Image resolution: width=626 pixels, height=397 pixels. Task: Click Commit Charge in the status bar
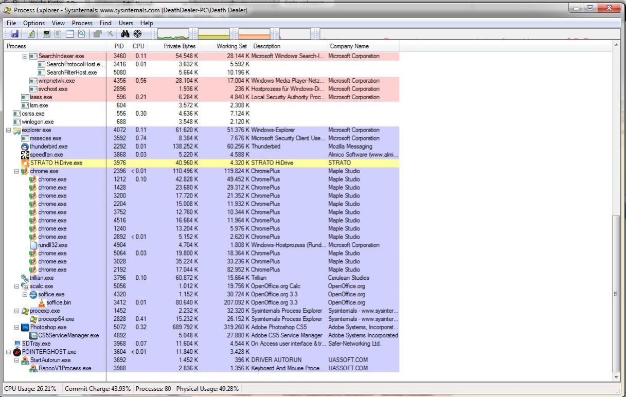pos(97,389)
